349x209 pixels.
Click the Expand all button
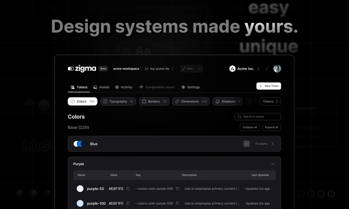[x=272, y=127]
